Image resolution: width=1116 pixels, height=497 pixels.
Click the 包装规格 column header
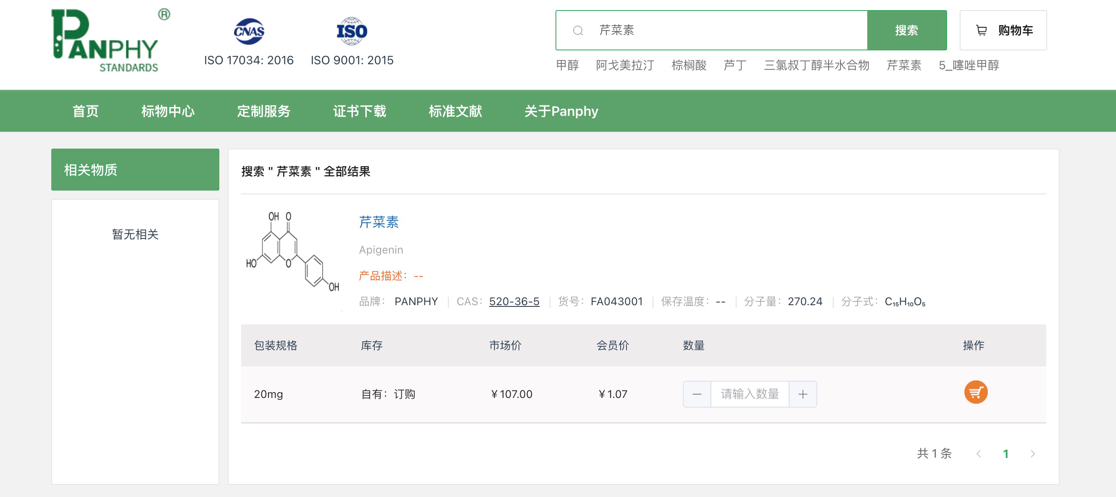click(276, 345)
